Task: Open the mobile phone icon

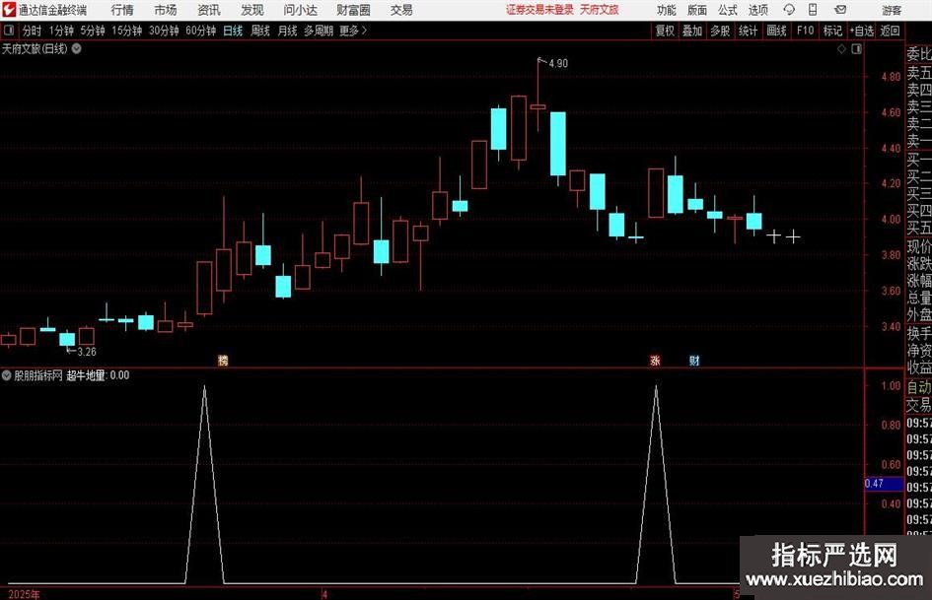Action: (813, 10)
